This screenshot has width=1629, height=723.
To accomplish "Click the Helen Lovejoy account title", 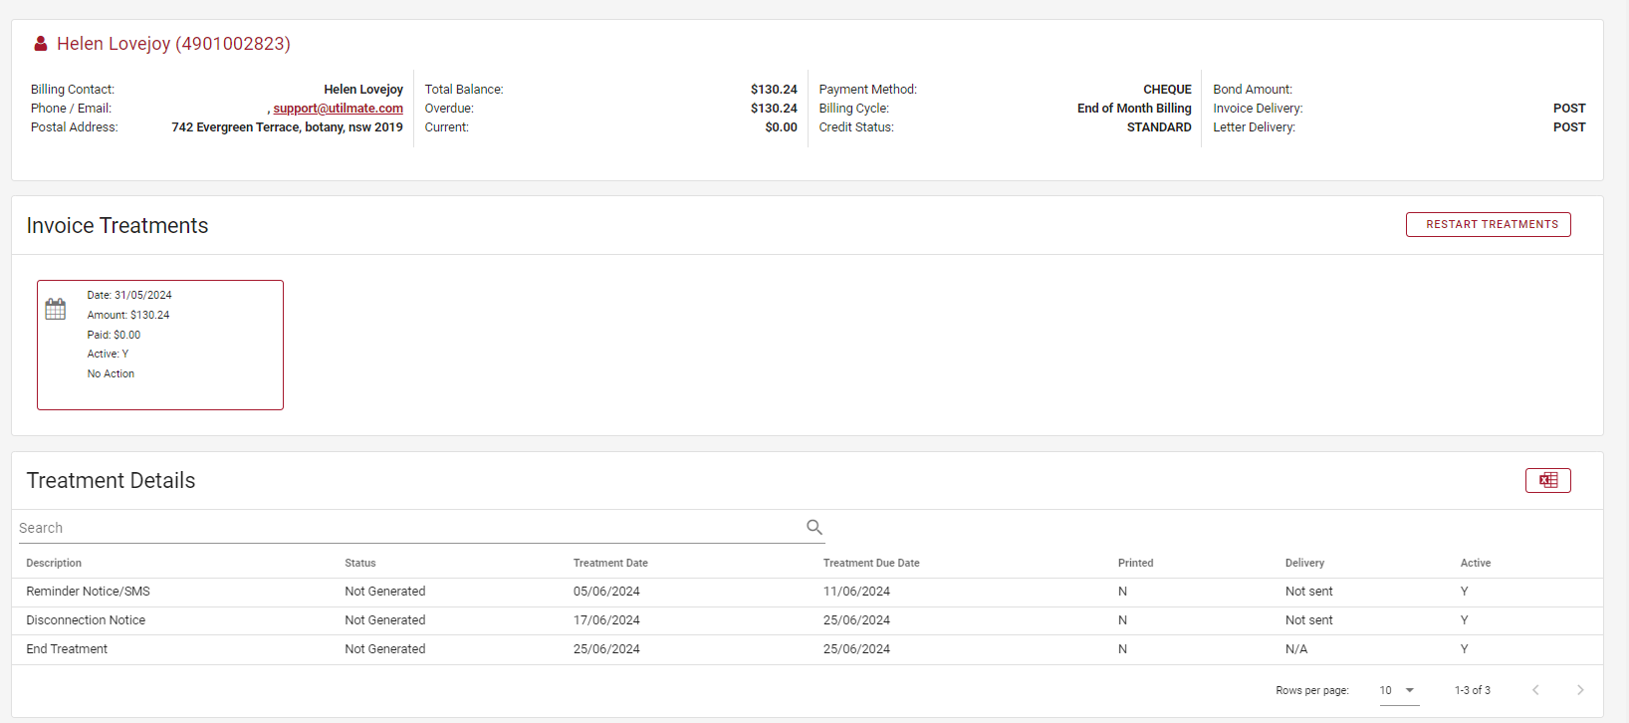I will (173, 44).
